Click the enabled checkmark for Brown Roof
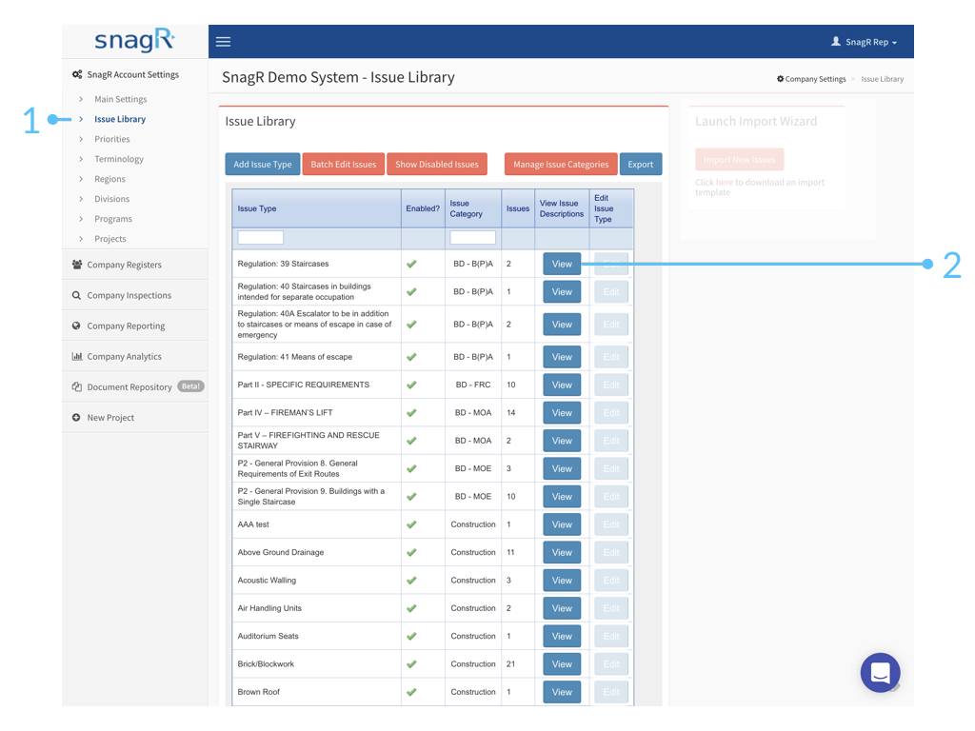Viewport: 975px width, 731px height. point(411,692)
